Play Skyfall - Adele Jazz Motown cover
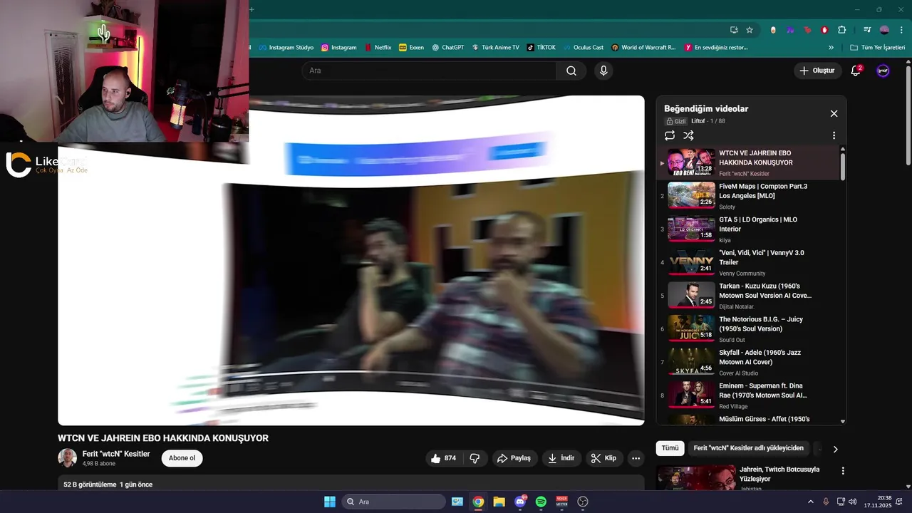Viewport: 912px width, 513px height. tap(747, 362)
